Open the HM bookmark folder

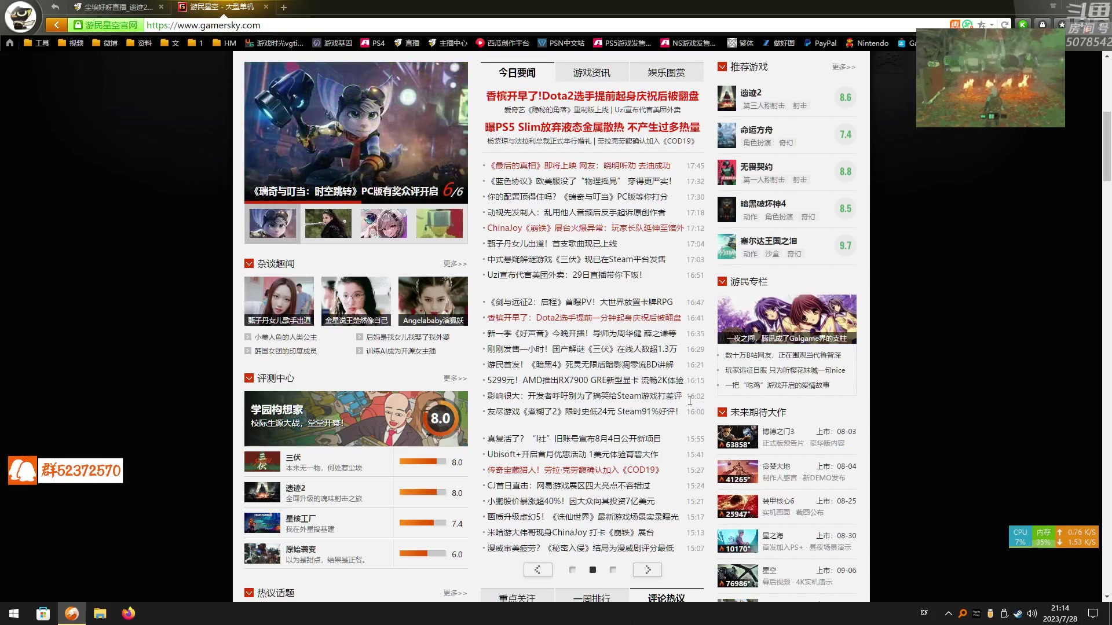(224, 43)
